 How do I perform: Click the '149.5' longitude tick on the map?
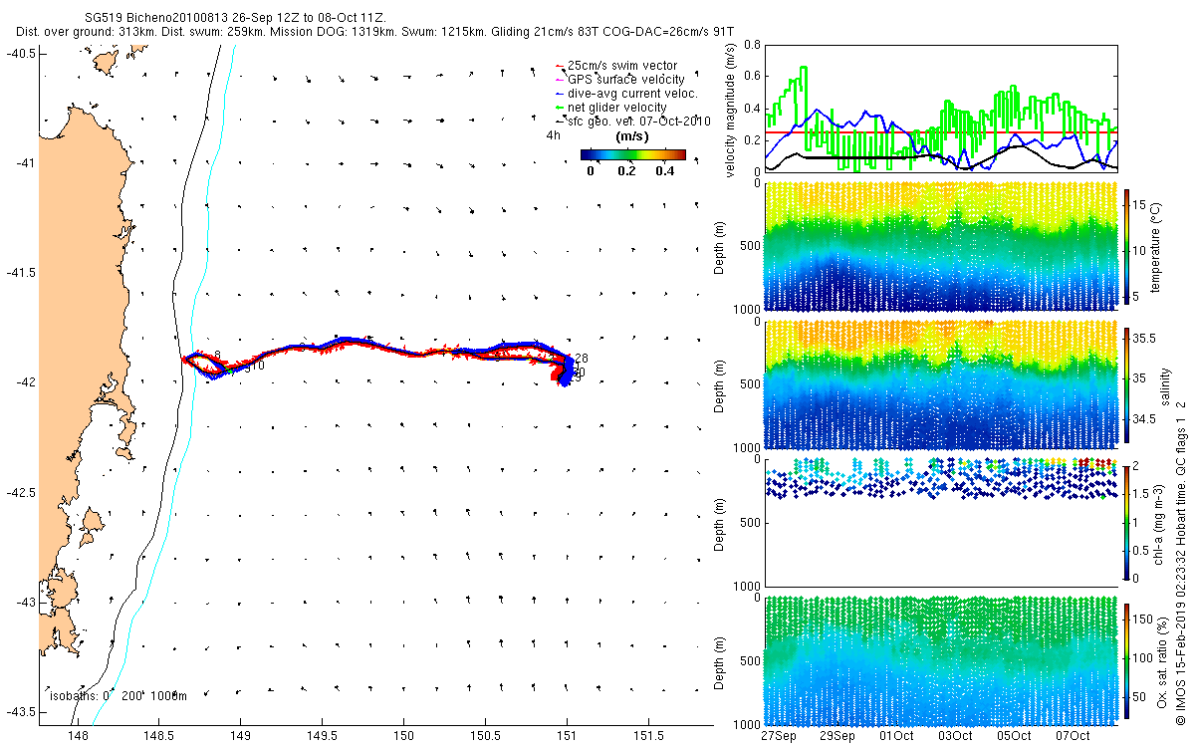pyautogui.click(x=322, y=735)
